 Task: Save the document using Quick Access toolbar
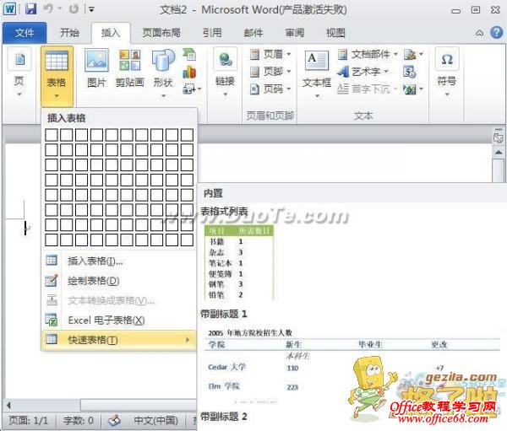(31, 8)
